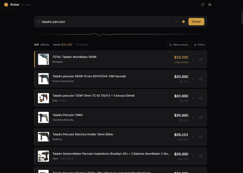The width and height of the screenshot is (243, 173).
Task: Click the desde $18.290 summary
Action: [x=62, y=45]
